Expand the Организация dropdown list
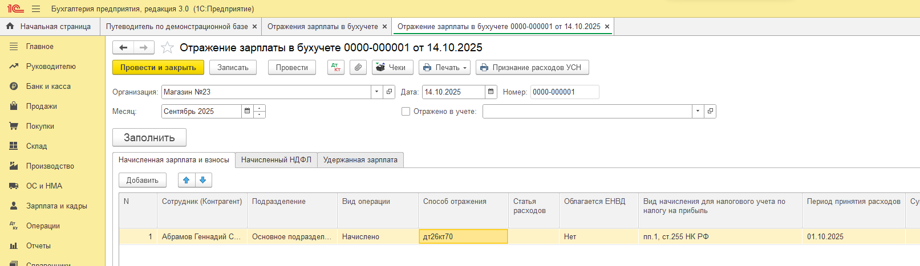 coord(376,92)
